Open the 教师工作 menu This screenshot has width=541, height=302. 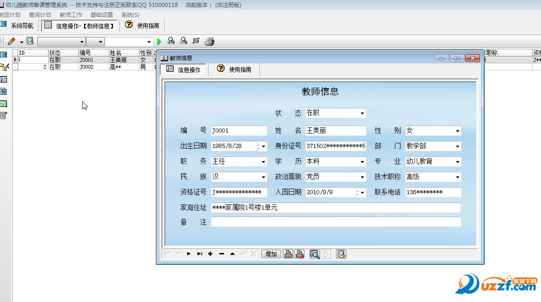point(70,15)
